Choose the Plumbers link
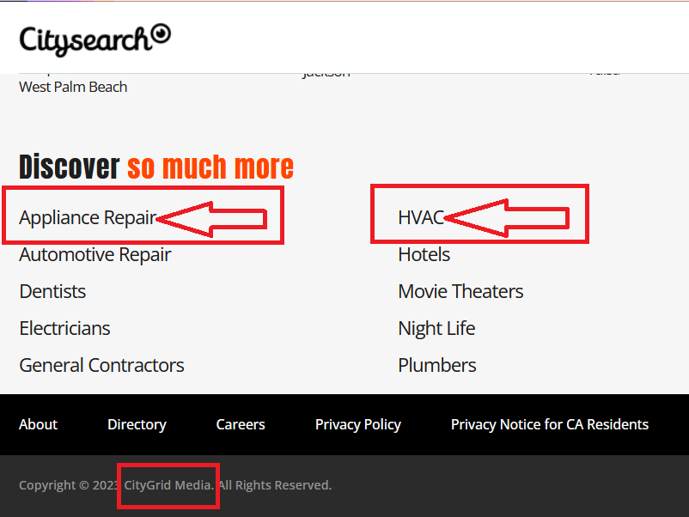689x517 pixels. pyautogui.click(x=436, y=365)
